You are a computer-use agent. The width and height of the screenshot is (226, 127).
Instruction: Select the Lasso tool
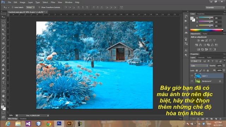(3, 26)
